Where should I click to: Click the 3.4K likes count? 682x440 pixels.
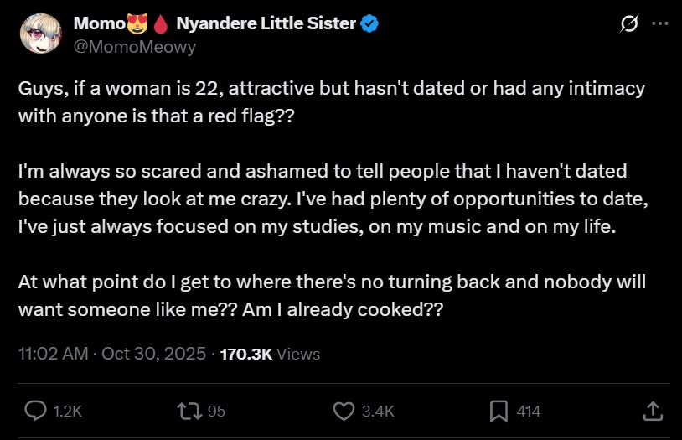click(x=376, y=411)
